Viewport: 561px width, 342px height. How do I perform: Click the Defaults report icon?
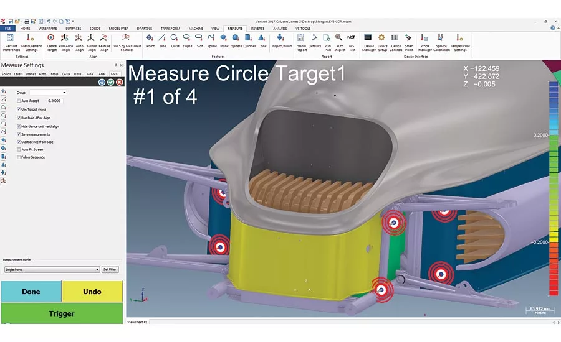point(314,41)
